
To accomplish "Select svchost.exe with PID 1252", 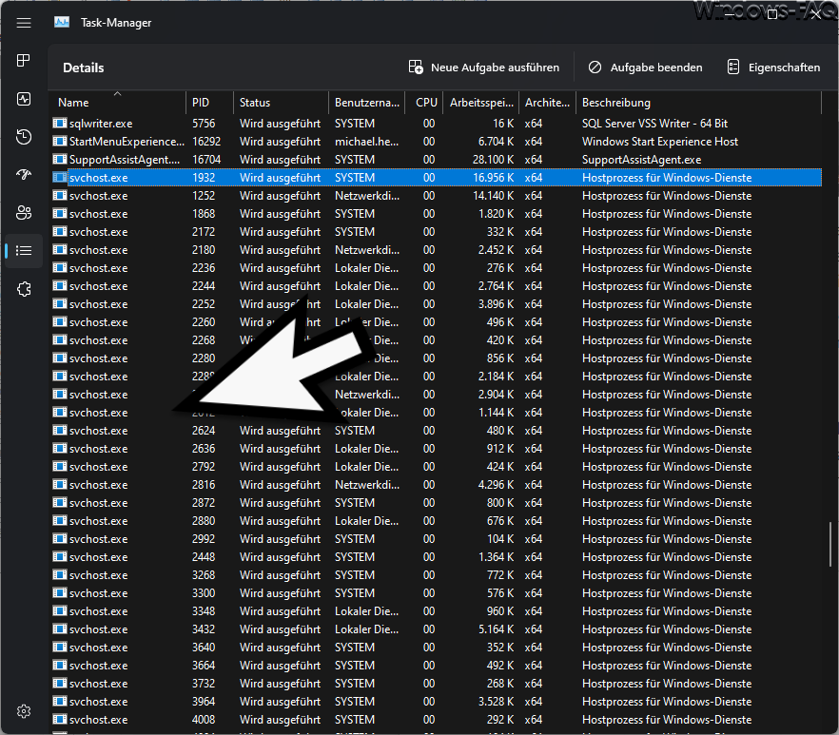I will pos(437,196).
